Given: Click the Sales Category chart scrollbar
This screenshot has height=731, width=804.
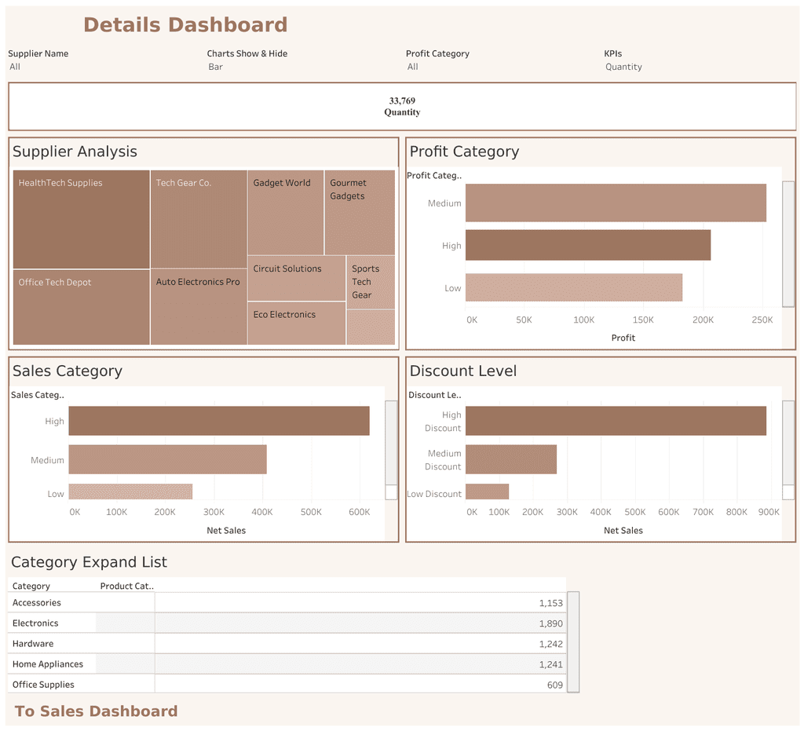Looking at the screenshot, I should click(391, 444).
